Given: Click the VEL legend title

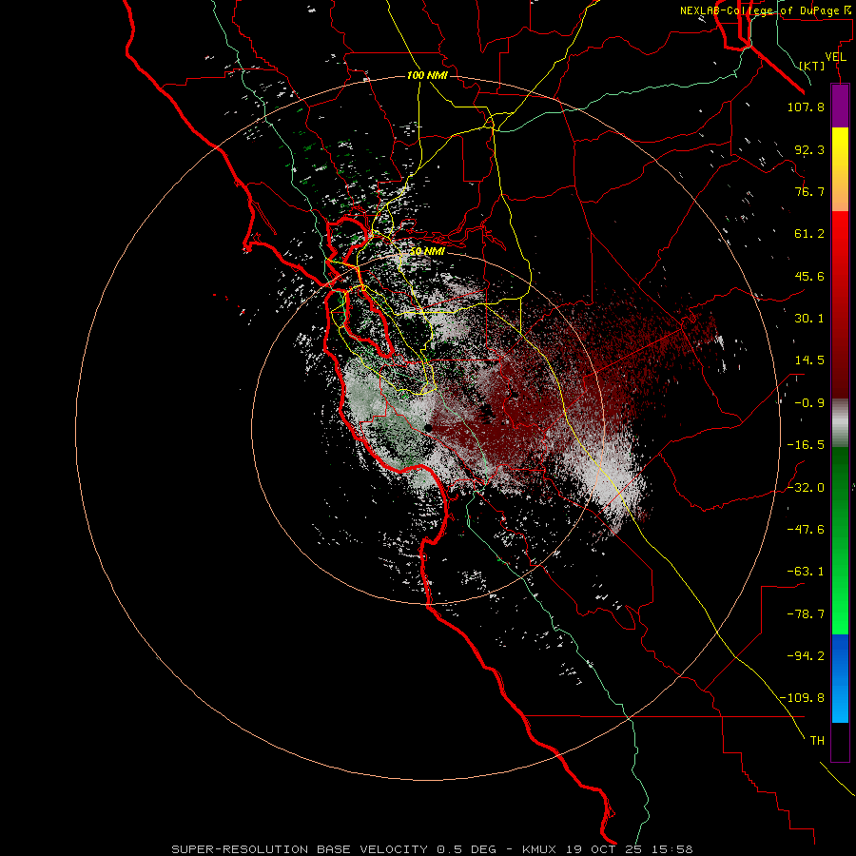Looking at the screenshot, I should [x=835, y=57].
